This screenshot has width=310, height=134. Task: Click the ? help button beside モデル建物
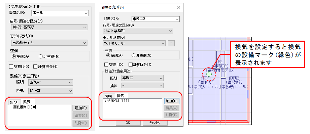click(x=171, y=43)
